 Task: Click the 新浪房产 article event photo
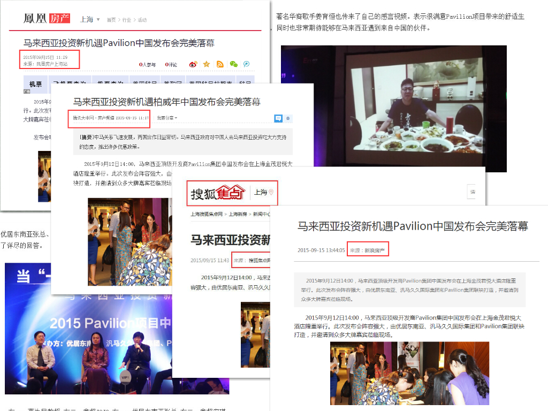pyautogui.click(x=409, y=373)
